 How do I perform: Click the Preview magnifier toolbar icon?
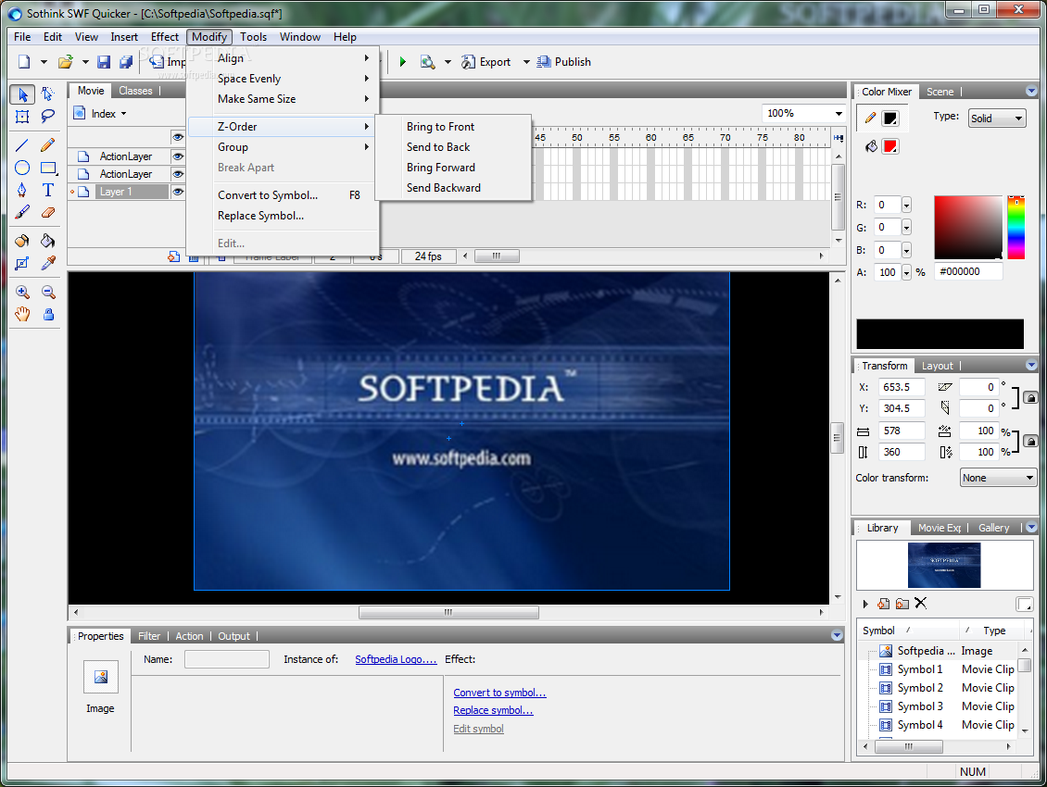pyautogui.click(x=427, y=62)
